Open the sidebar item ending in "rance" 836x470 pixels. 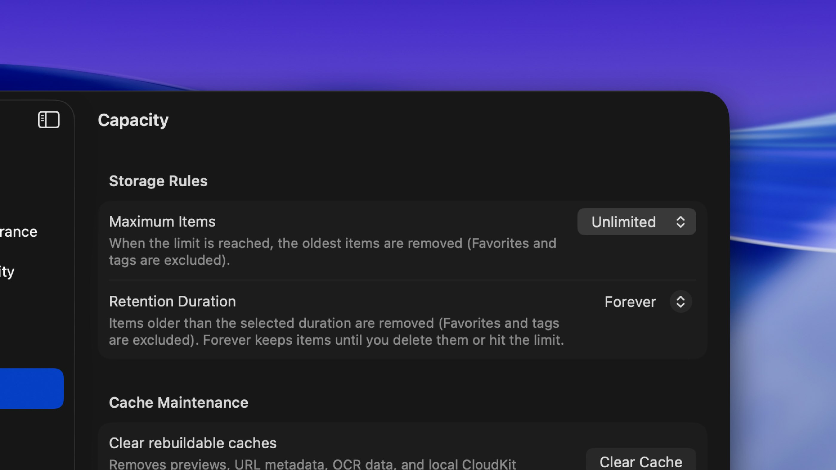[x=19, y=232]
